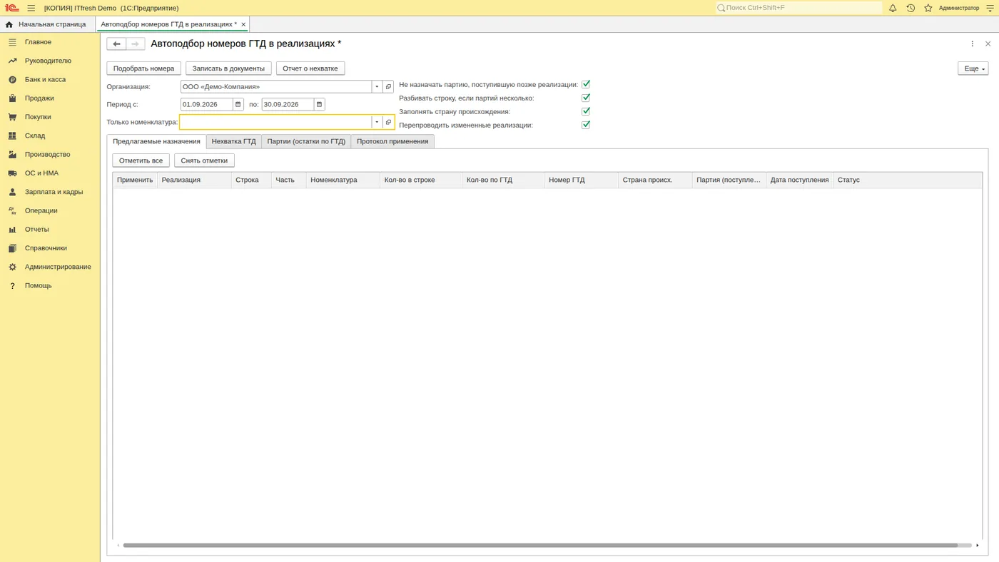Toggle 'Перепроводить измененные реализации' checkbox
Screen dimensions: 999x562
click(586, 125)
